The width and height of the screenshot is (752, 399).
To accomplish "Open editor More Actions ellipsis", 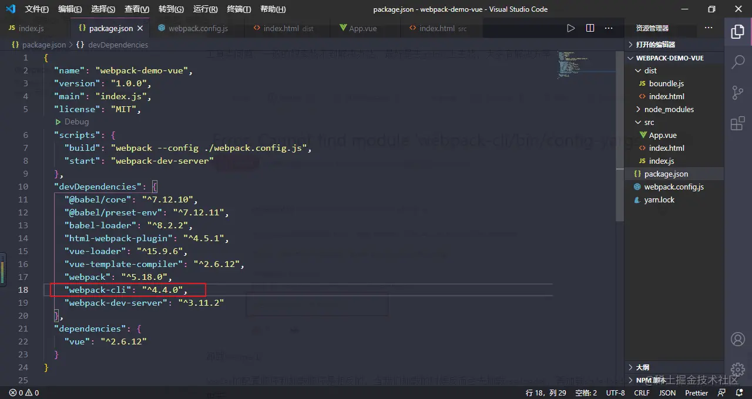I will pos(609,28).
